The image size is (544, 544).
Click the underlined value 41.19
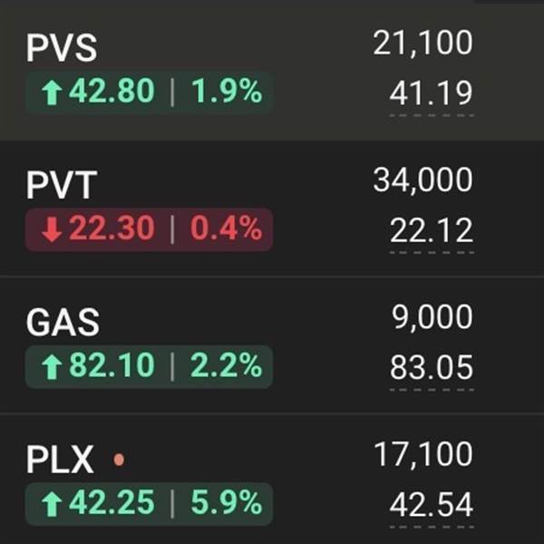432,94
